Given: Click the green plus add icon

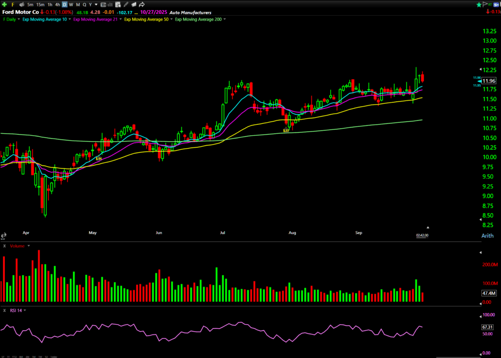Looking at the screenshot, I should coord(4,4).
